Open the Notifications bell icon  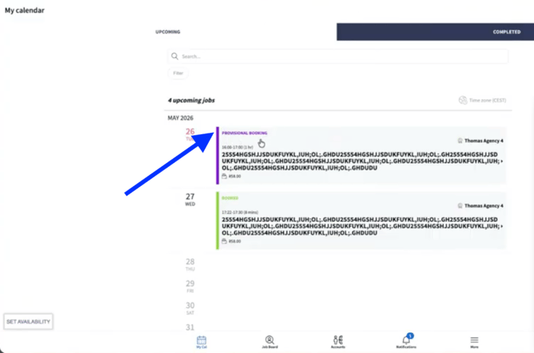pos(406,341)
